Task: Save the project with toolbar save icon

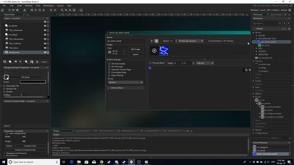Action: [17, 10]
